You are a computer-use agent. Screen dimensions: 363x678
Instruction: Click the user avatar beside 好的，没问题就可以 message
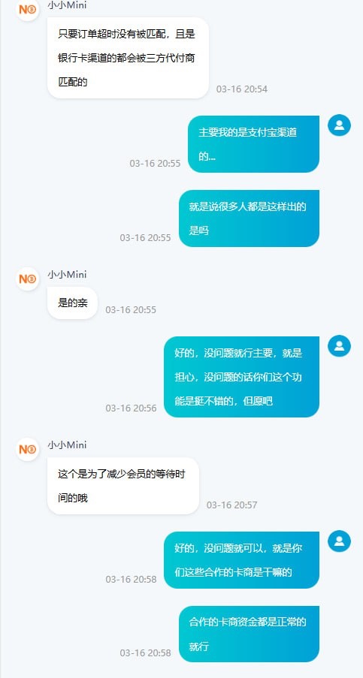(x=339, y=541)
